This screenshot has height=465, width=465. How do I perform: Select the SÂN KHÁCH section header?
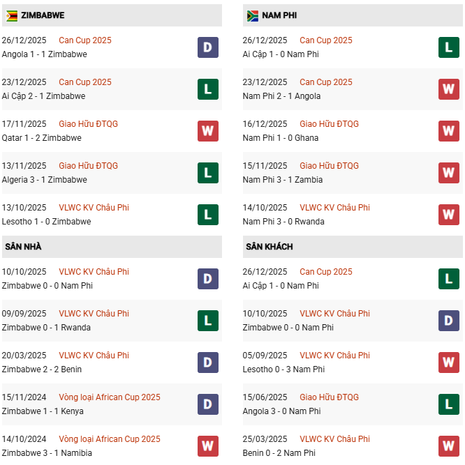(x=269, y=247)
